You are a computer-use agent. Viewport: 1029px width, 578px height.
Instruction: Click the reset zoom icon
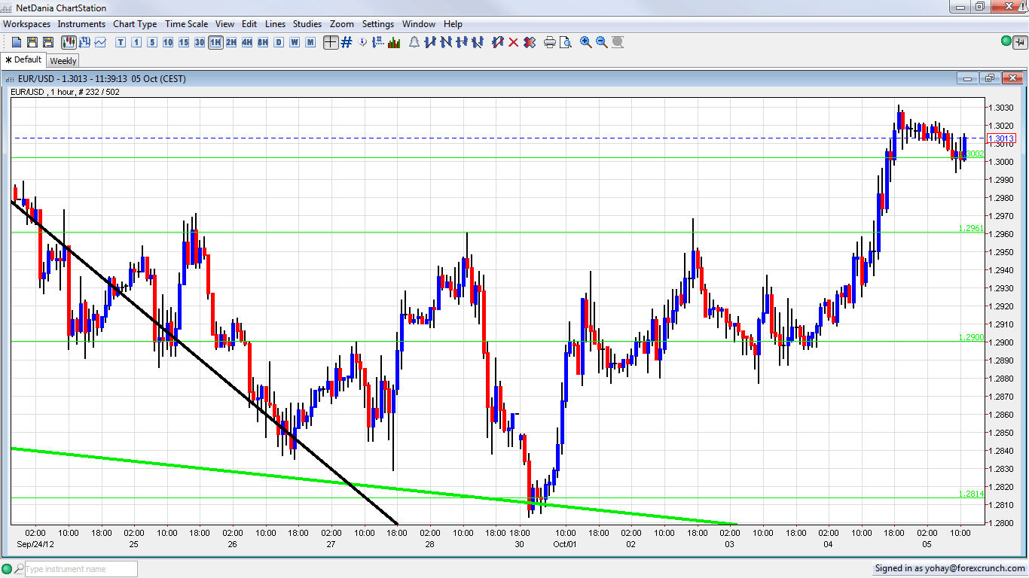coord(618,42)
